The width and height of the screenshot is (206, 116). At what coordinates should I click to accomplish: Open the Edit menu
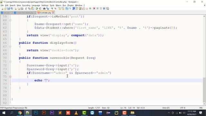[6, 5]
